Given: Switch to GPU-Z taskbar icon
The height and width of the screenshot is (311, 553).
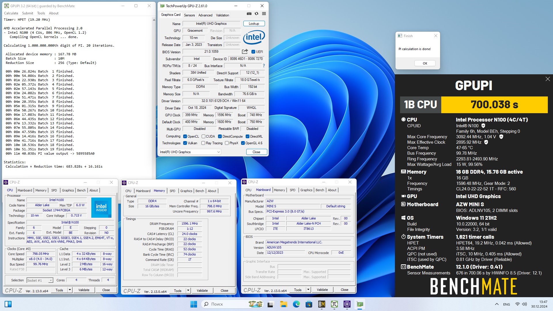Looking at the screenshot, I should point(360,304).
